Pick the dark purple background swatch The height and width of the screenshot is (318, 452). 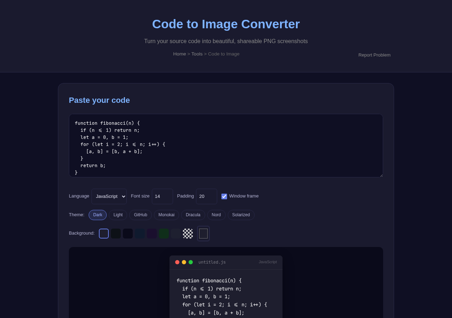[152, 234]
